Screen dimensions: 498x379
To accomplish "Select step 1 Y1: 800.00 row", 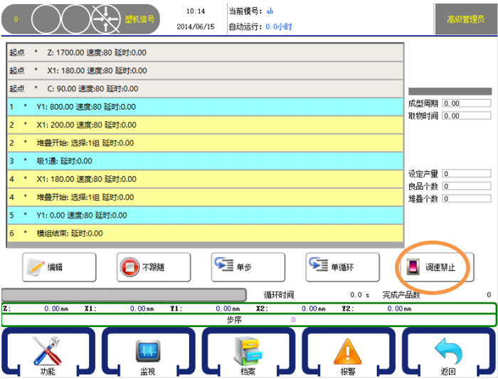I will click(205, 107).
